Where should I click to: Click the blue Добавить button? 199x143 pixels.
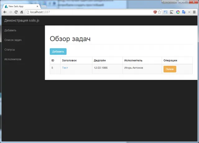tap(58, 52)
